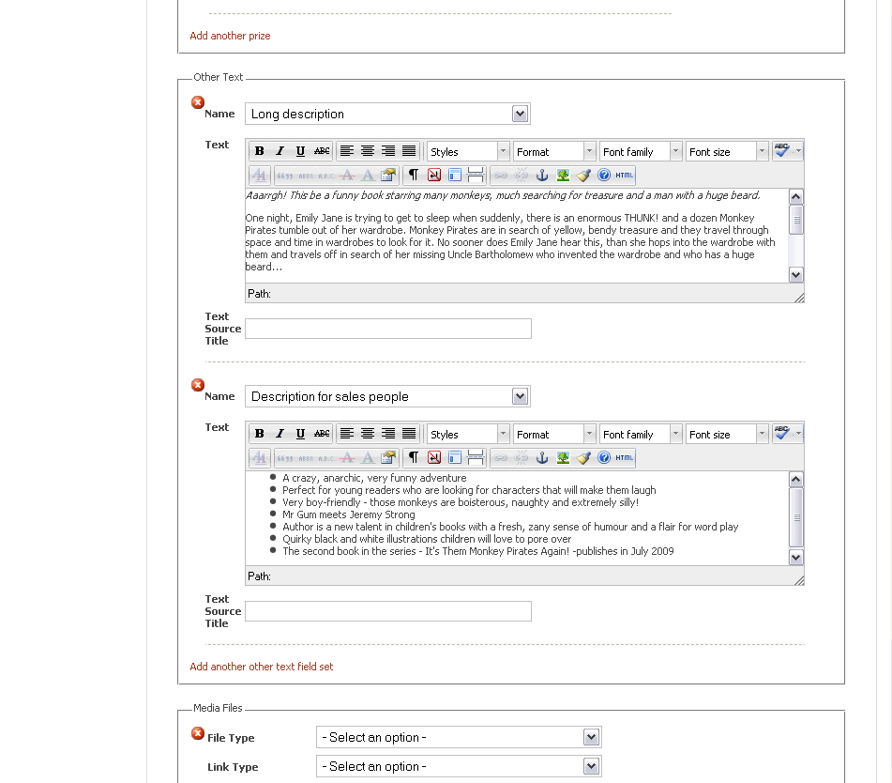Open help in sales people description editor
Image resolution: width=892 pixels, height=783 pixels.
click(604, 457)
